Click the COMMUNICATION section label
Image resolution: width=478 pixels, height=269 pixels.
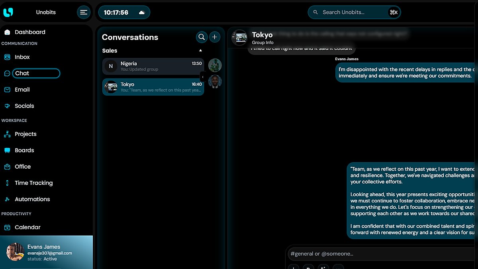19,43
